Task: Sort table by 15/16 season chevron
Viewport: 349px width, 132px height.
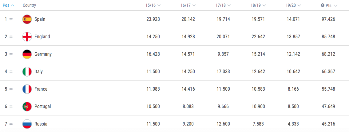Action: [159, 6]
